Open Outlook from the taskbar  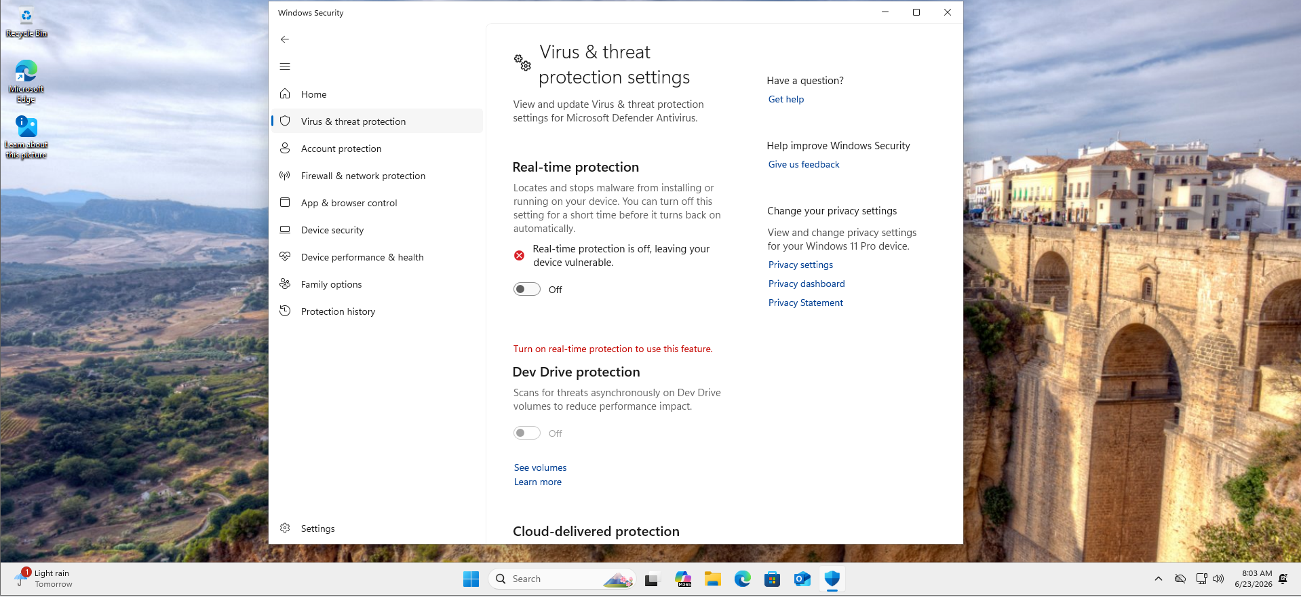click(802, 579)
